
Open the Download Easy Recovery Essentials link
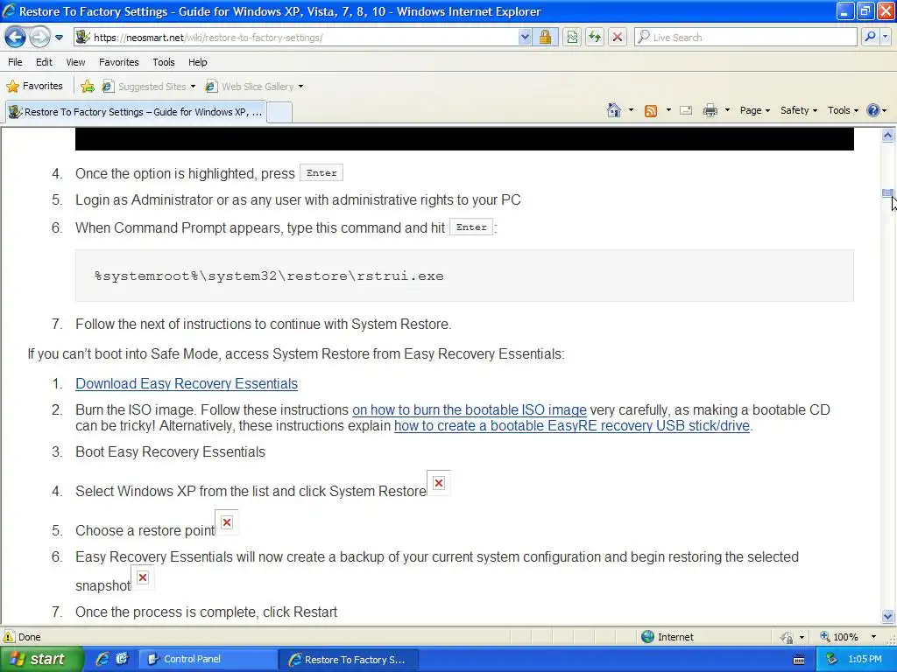point(187,383)
